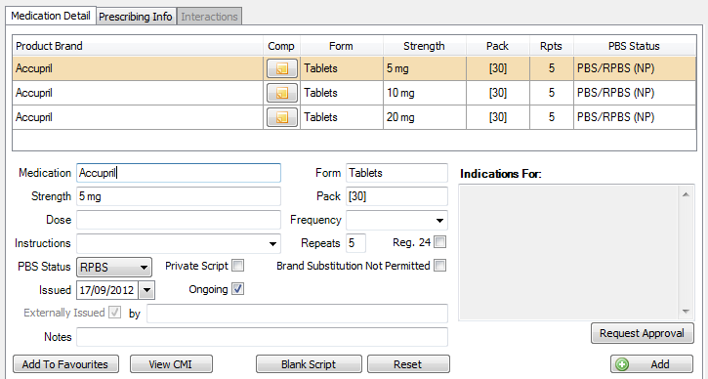Click the PBS Status column header
This screenshot has width=708, height=379.
[x=635, y=46]
